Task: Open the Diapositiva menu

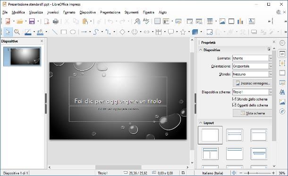Action: tap(88, 12)
